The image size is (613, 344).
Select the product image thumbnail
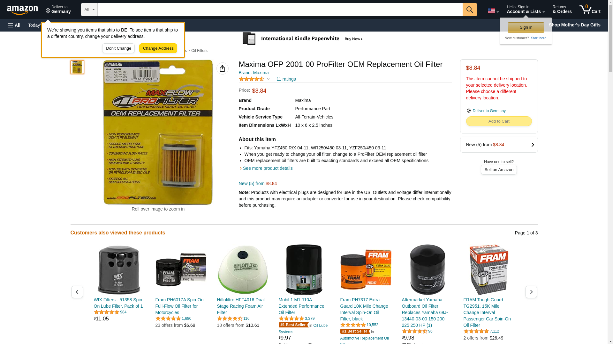[x=77, y=67]
